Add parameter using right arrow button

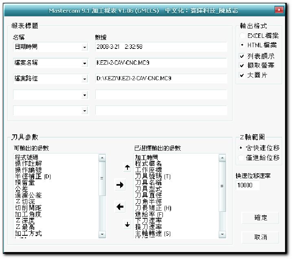pyautogui.click(x=120, y=185)
